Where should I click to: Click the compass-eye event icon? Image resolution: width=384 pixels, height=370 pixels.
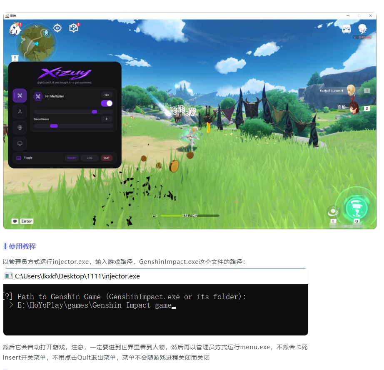(x=57, y=28)
